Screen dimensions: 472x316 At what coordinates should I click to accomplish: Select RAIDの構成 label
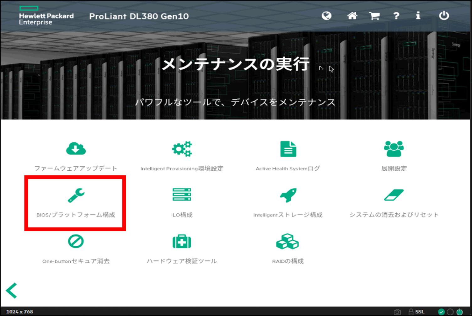pos(288,261)
